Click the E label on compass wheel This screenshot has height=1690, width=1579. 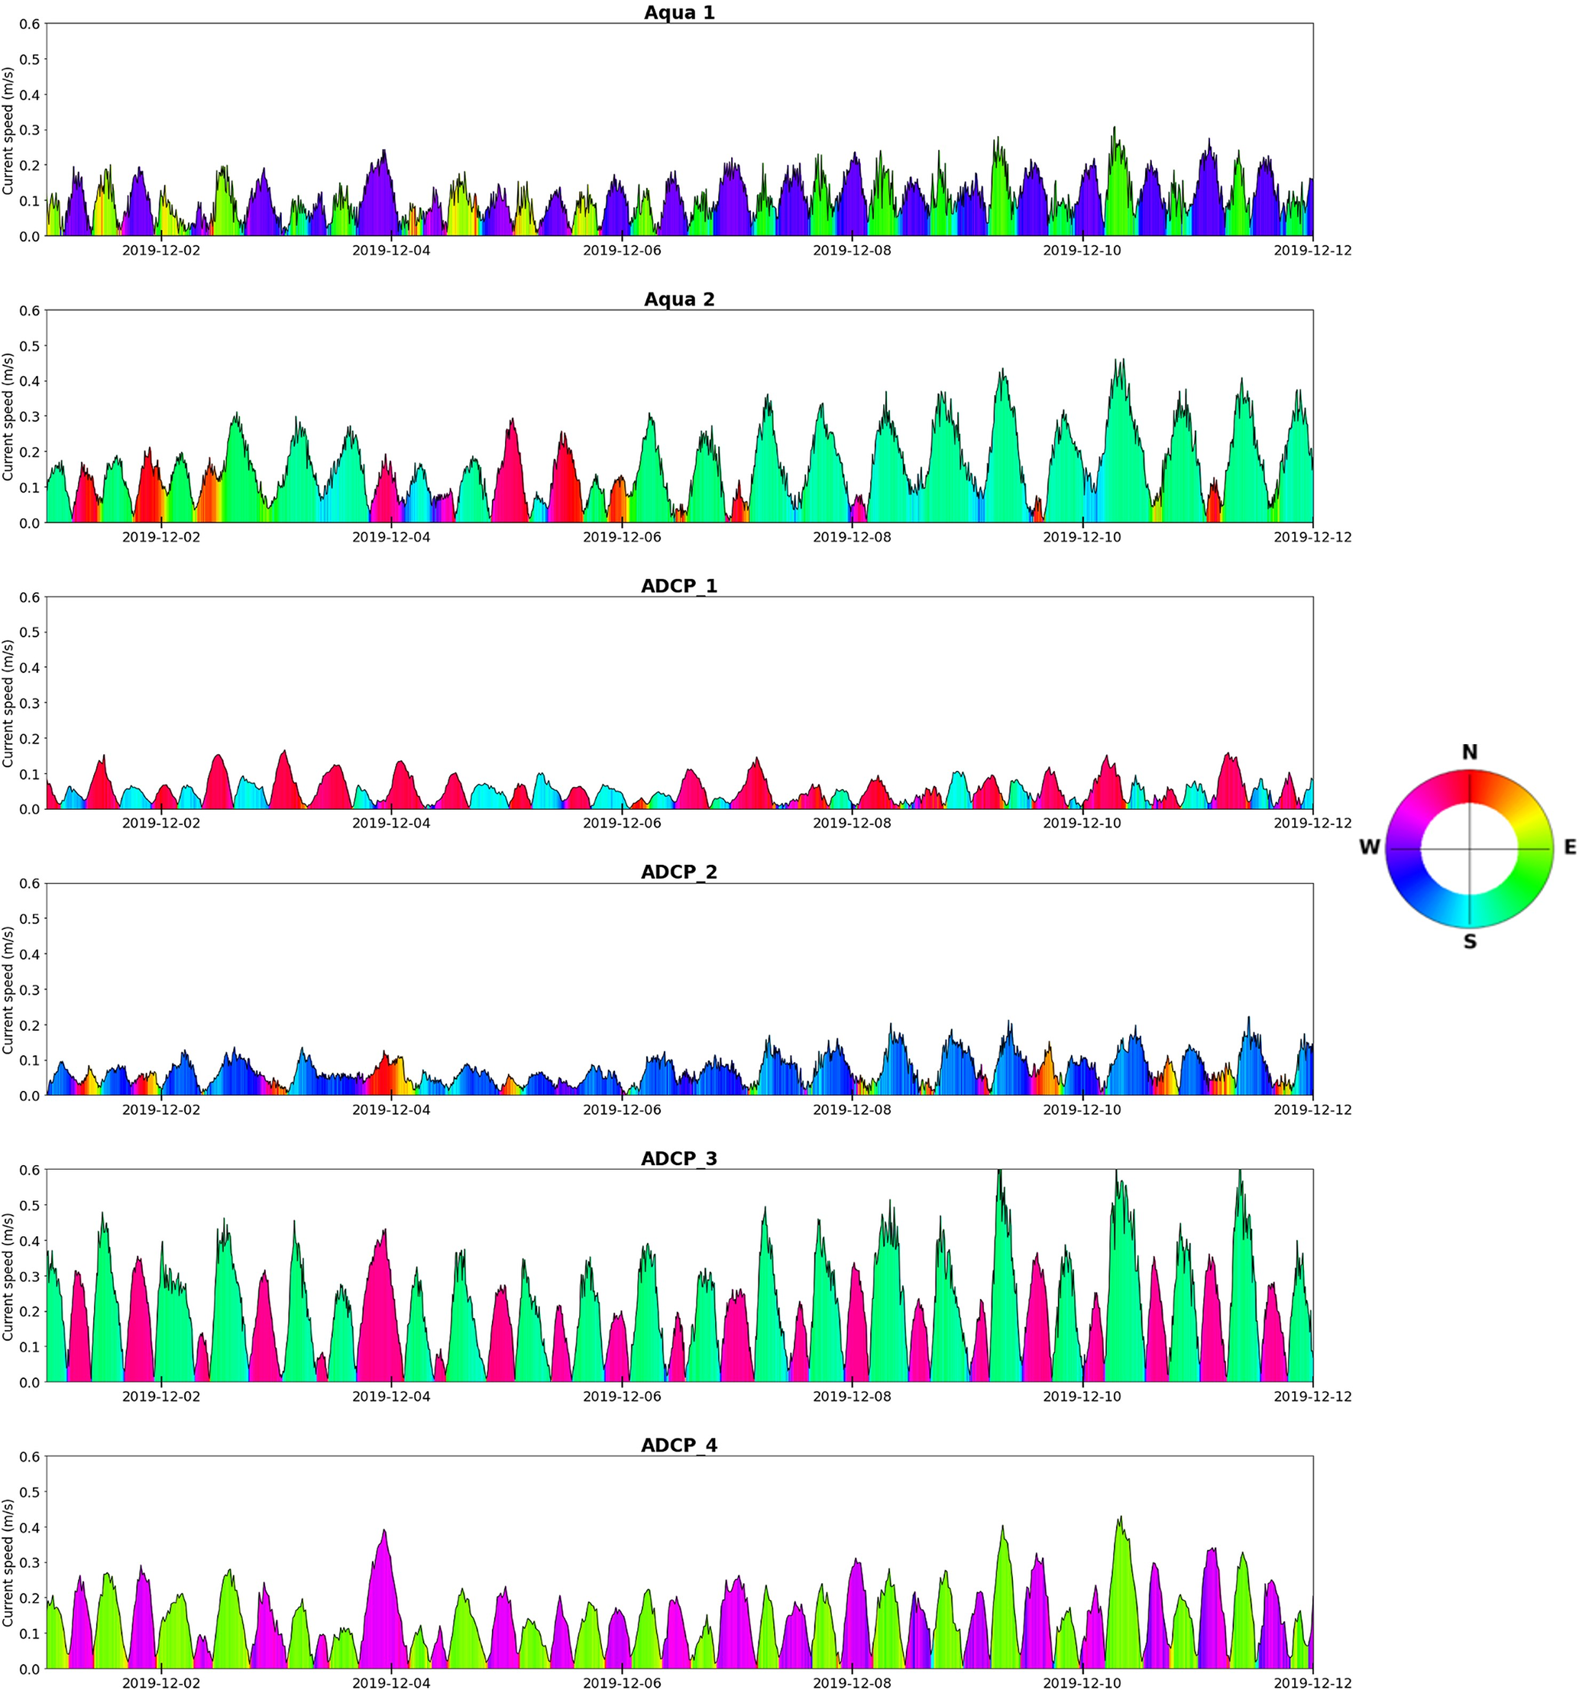[x=1570, y=847]
